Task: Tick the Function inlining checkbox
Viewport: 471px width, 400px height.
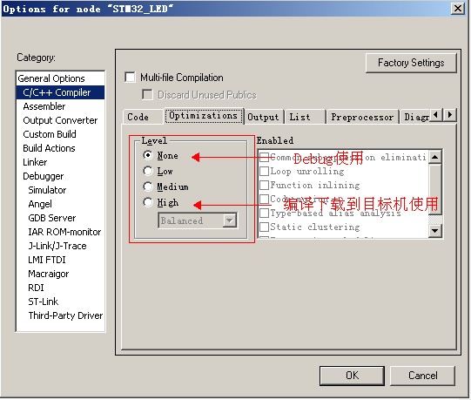Action: [x=265, y=185]
